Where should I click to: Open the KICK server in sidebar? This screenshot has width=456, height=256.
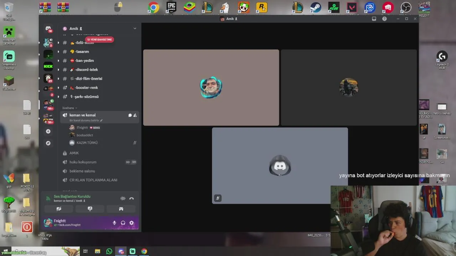(48, 66)
